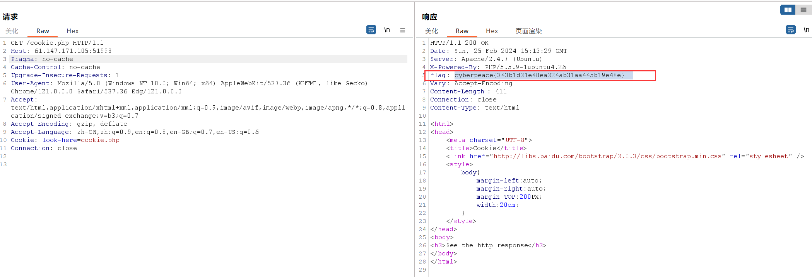Viewport: 812px width, 277px height.
Task: Toggle word wrap in the response panel
Action: (790, 30)
